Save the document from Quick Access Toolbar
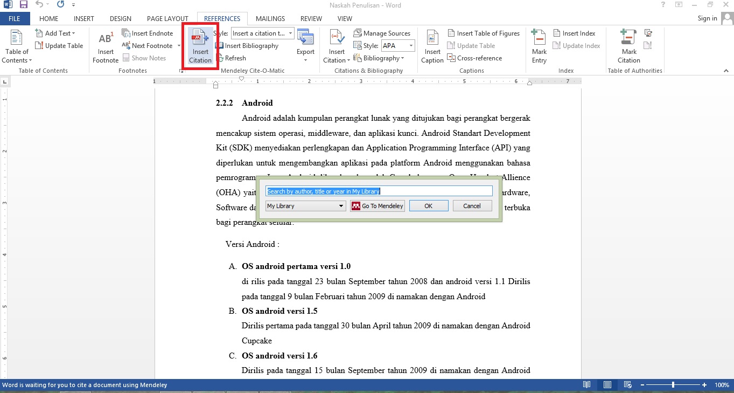Image resolution: width=734 pixels, height=393 pixels. point(23,4)
